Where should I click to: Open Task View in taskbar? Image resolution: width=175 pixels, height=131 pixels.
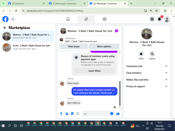click(21, 126)
